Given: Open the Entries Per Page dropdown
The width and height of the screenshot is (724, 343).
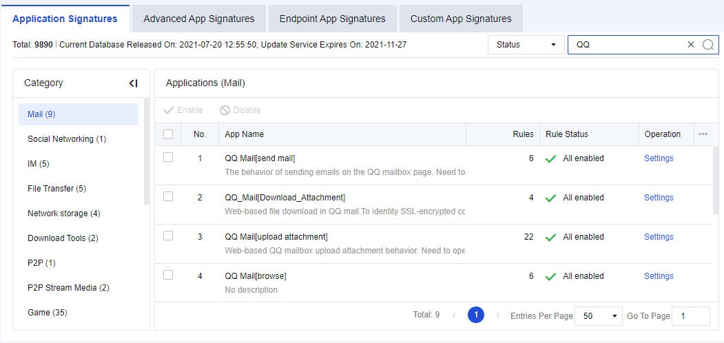Looking at the screenshot, I should click(x=598, y=316).
